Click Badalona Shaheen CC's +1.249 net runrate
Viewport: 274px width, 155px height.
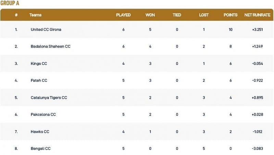tap(257, 46)
